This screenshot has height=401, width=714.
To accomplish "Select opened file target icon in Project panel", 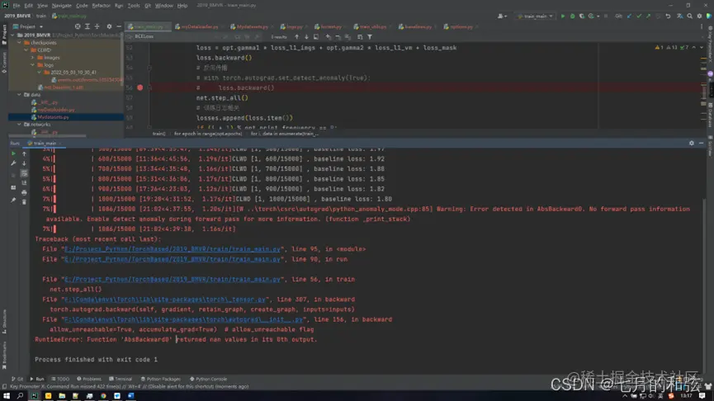I will (x=78, y=26).
